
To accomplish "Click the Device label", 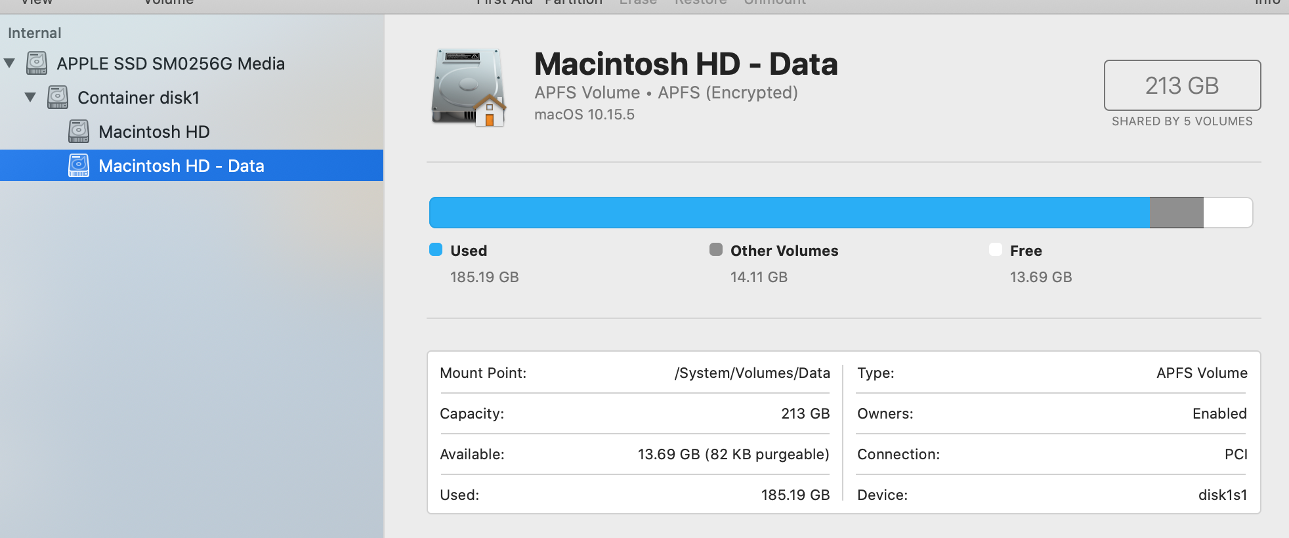I will pos(882,495).
